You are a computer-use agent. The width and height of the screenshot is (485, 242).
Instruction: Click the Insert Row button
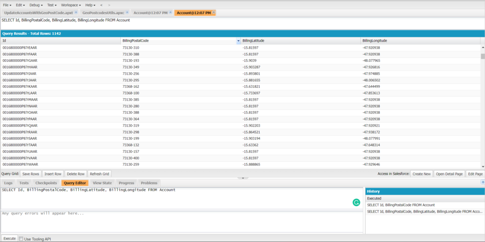click(x=53, y=174)
